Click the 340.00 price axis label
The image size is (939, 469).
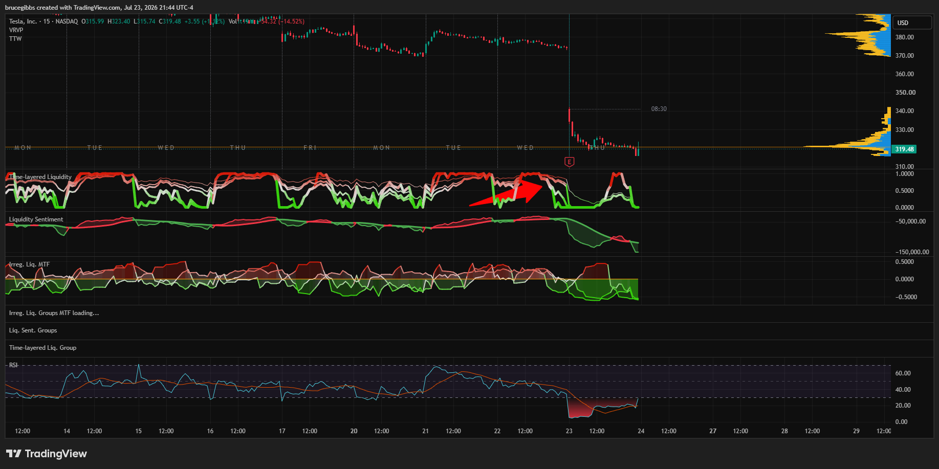pyautogui.click(x=905, y=110)
